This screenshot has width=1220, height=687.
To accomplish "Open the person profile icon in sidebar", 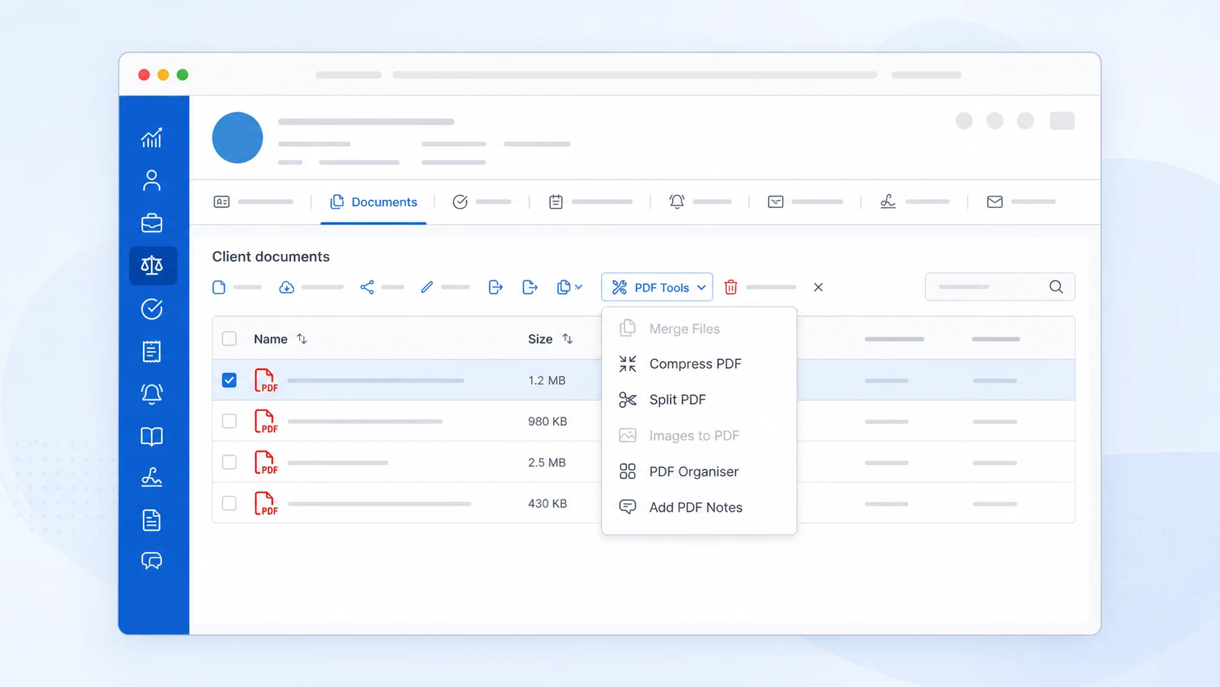I will [x=152, y=180].
